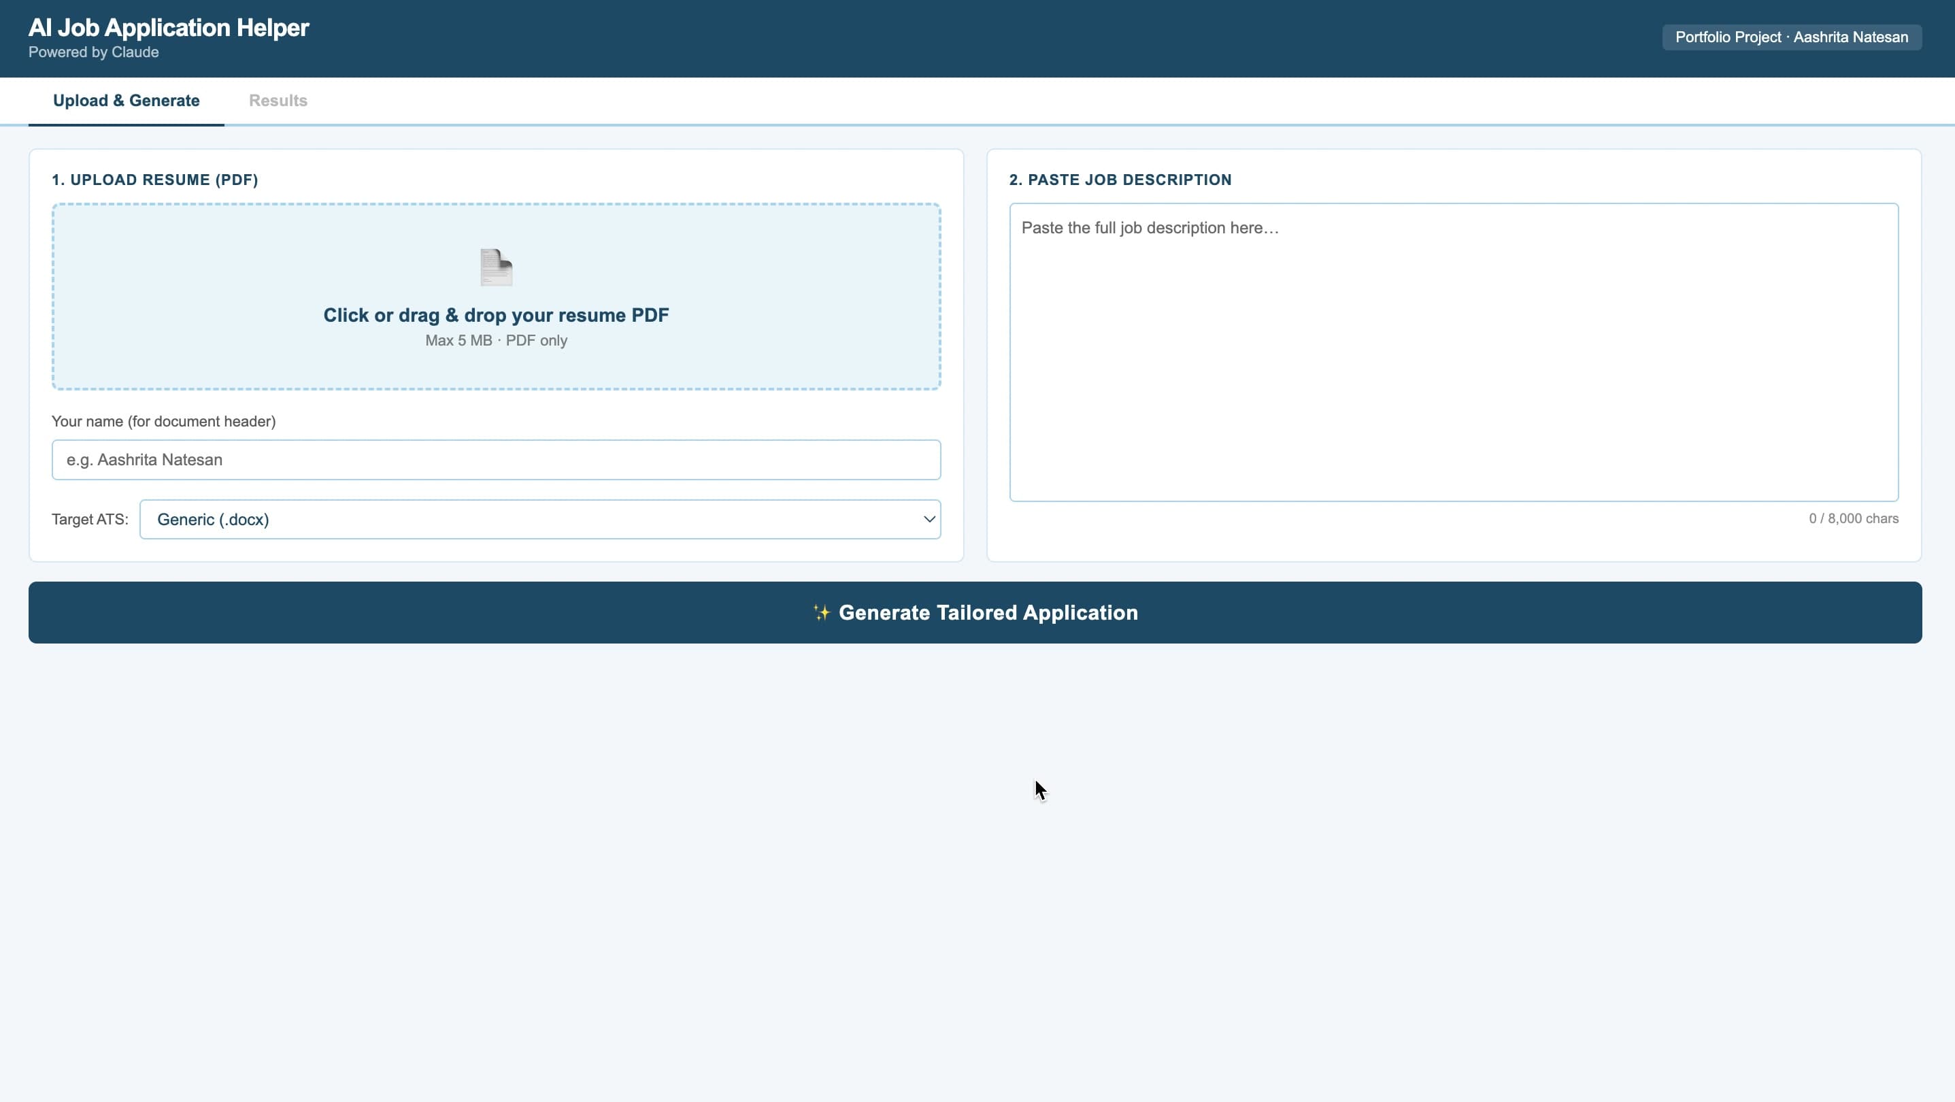Click the '2. PASTE JOB DESCRIPTION' heading
Screen dimensions: 1955x1102
click(x=1120, y=180)
